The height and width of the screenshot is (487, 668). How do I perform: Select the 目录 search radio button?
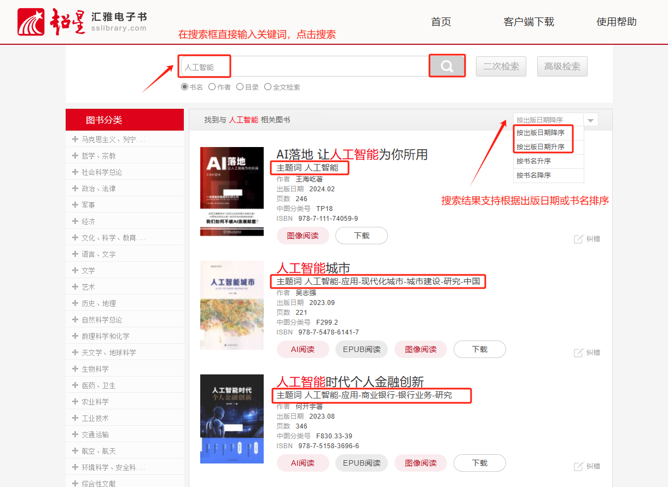240,87
